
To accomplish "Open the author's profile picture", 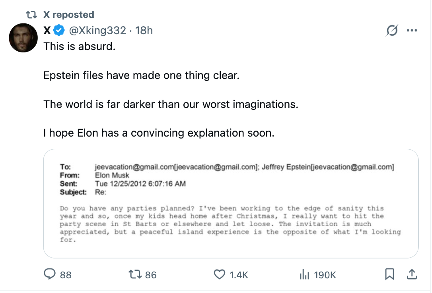I will pyautogui.click(x=23, y=38).
